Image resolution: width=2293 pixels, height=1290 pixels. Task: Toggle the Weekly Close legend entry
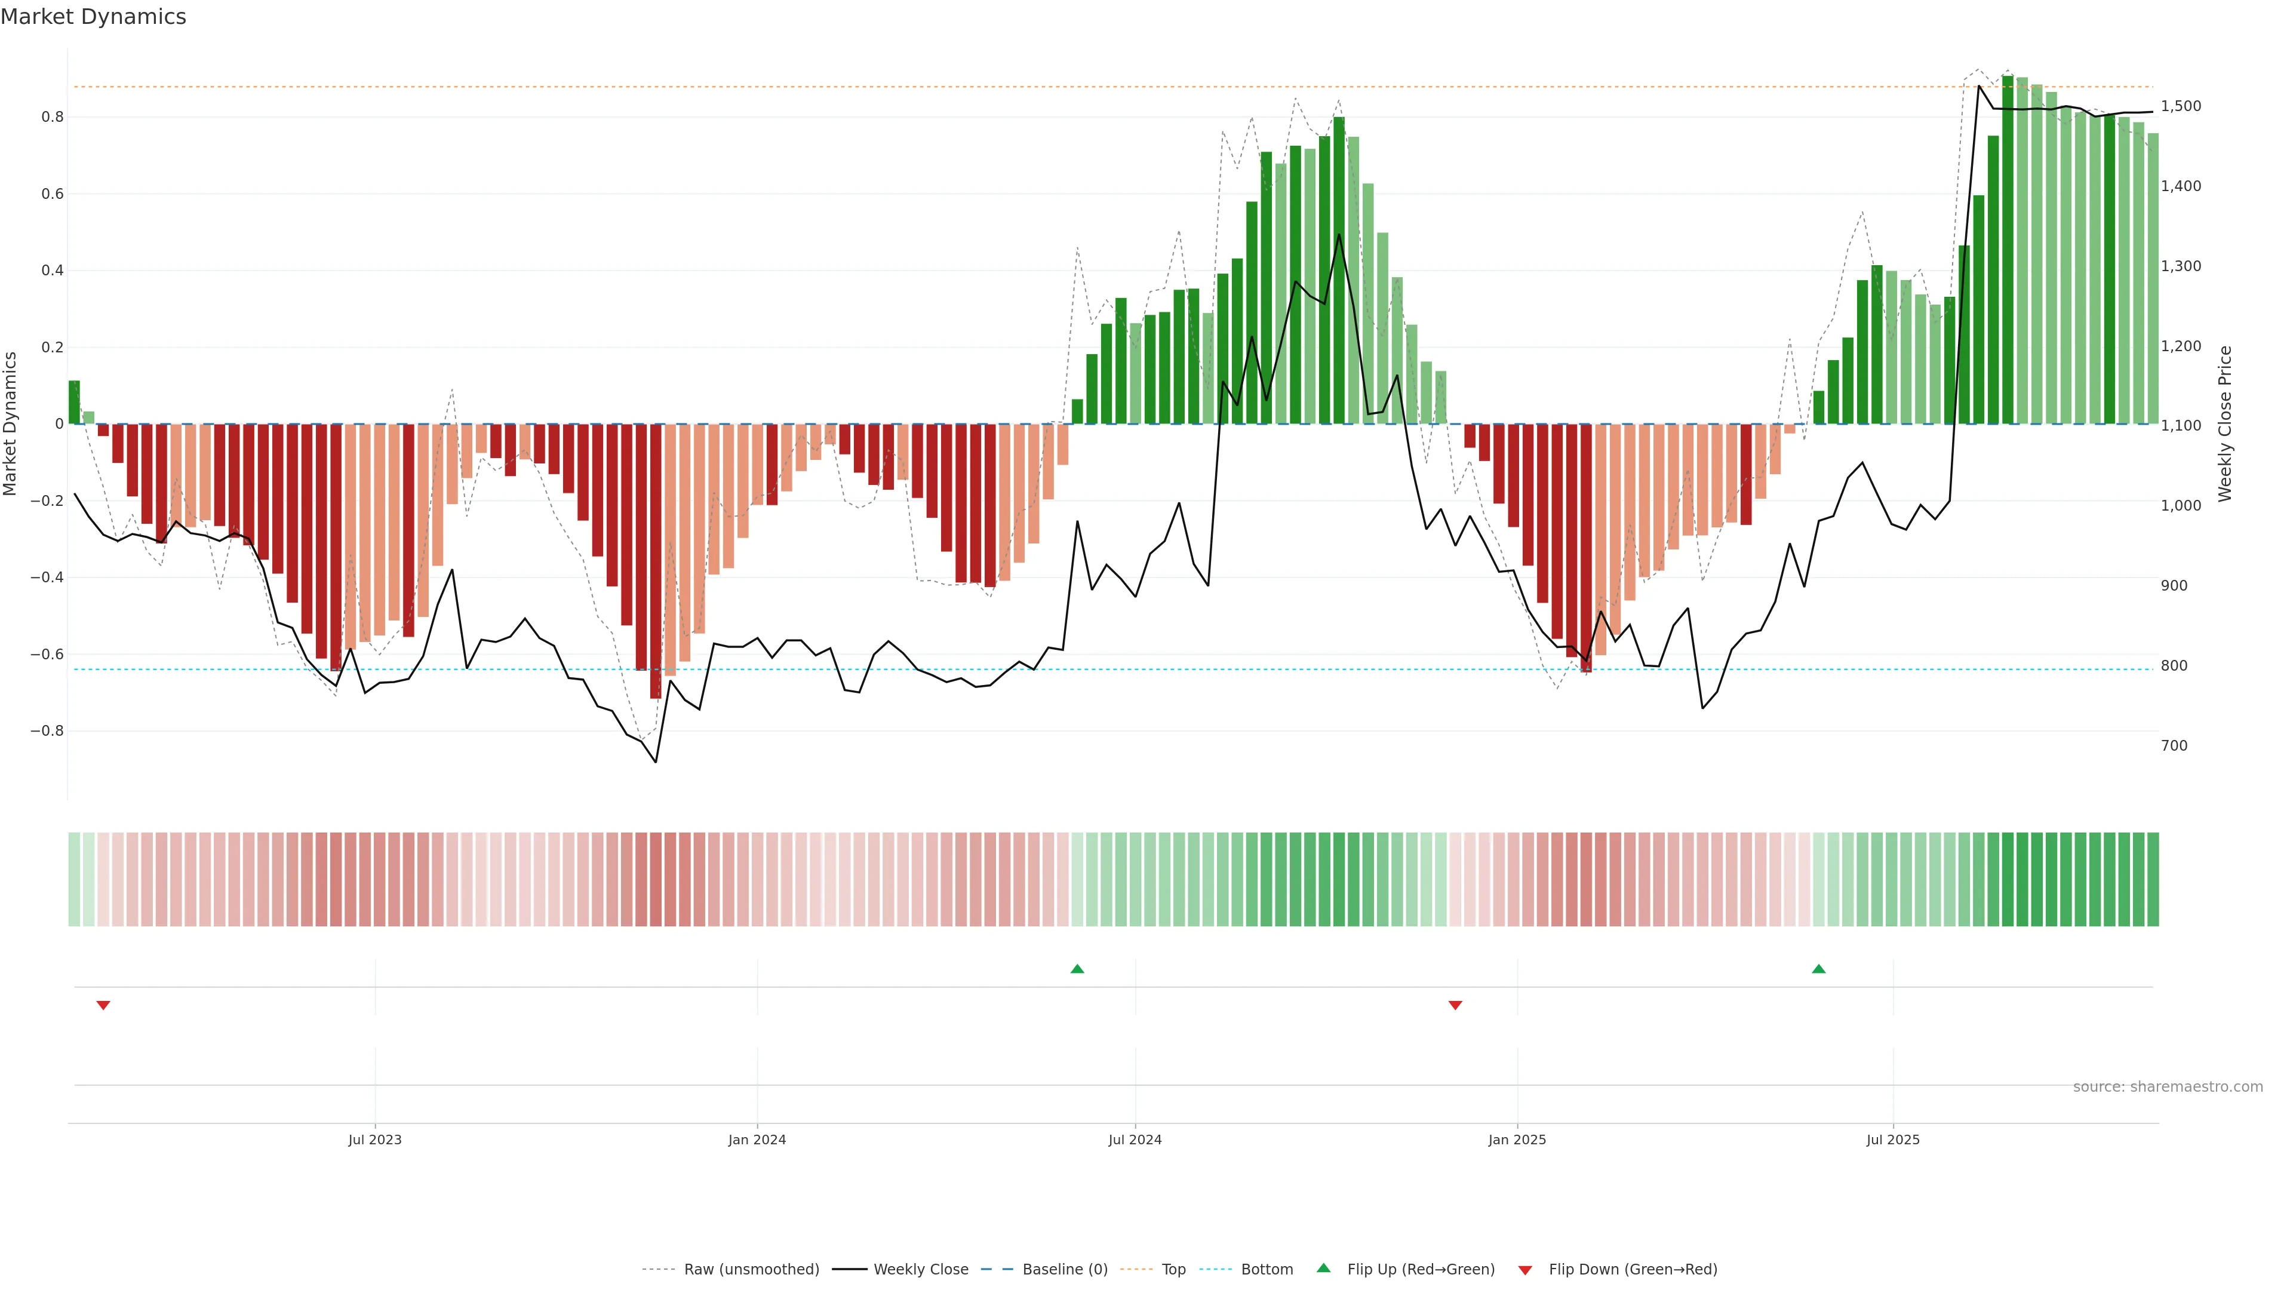coord(920,1270)
